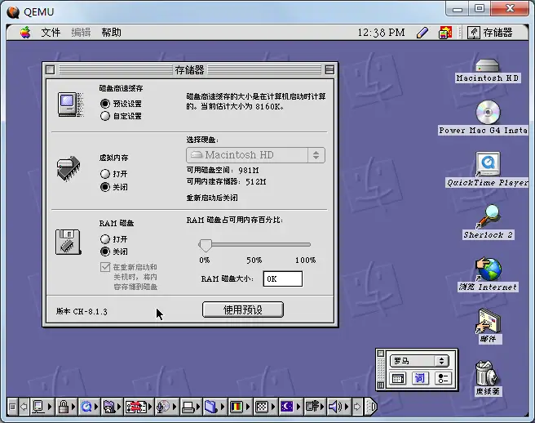Expand the speaker volume module arrow
This screenshot has height=423, width=535.
(x=347, y=407)
